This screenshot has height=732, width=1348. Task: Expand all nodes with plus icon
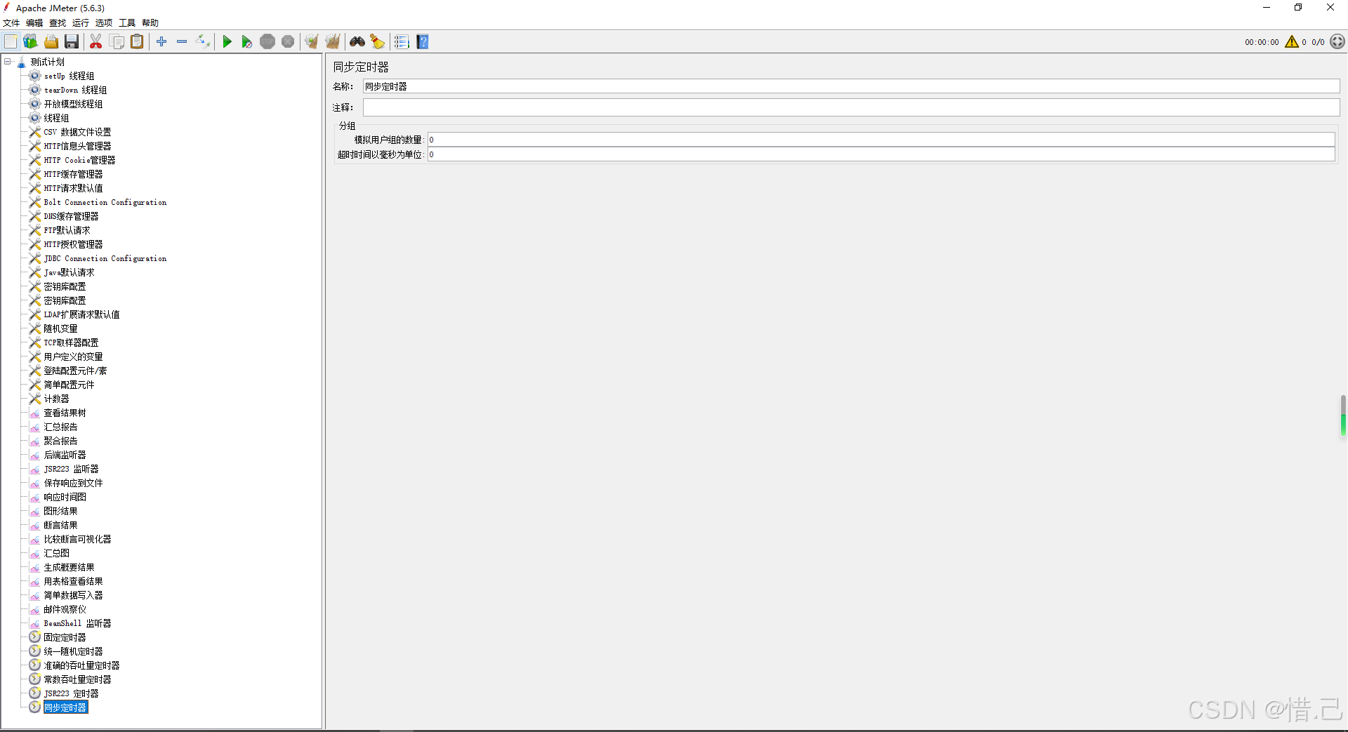point(161,42)
